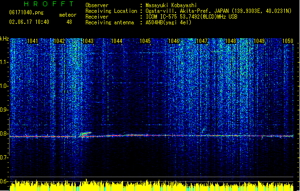
Task: Click the red carrier signal line under 1046
Action: pos(174,136)
